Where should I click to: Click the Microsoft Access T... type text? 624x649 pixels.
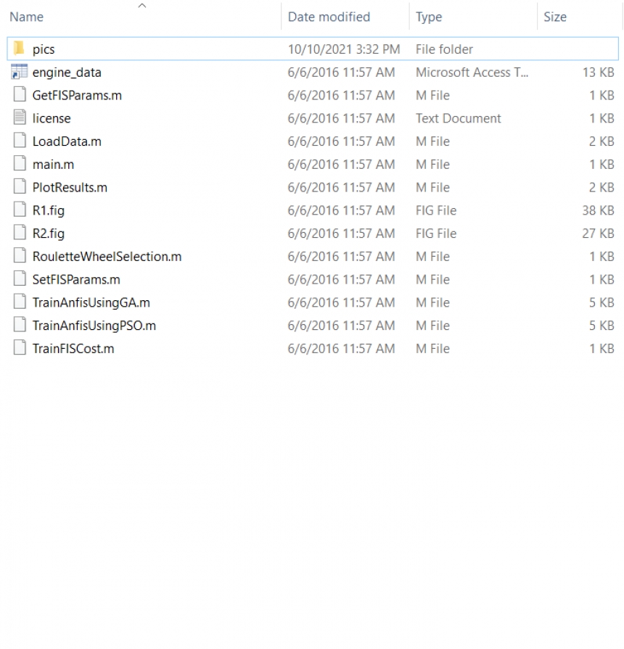pos(472,73)
